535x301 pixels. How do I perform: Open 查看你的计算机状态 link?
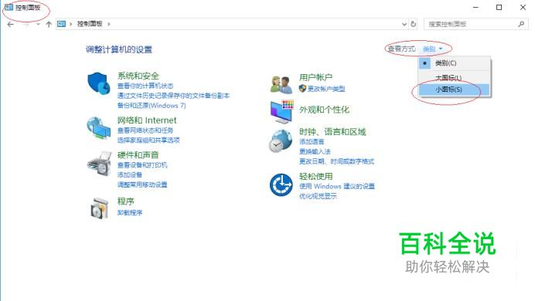(145, 86)
